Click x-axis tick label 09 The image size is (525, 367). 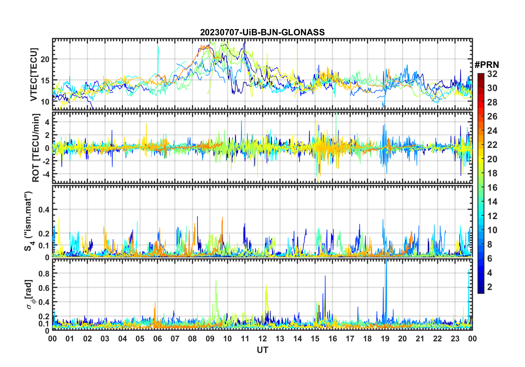[210, 339]
